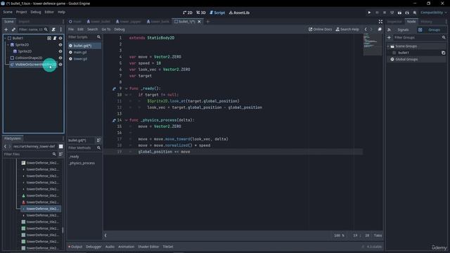Fold the if block at line 10
The height and width of the screenshot is (253, 450).
pyautogui.click(x=127, y=95)
